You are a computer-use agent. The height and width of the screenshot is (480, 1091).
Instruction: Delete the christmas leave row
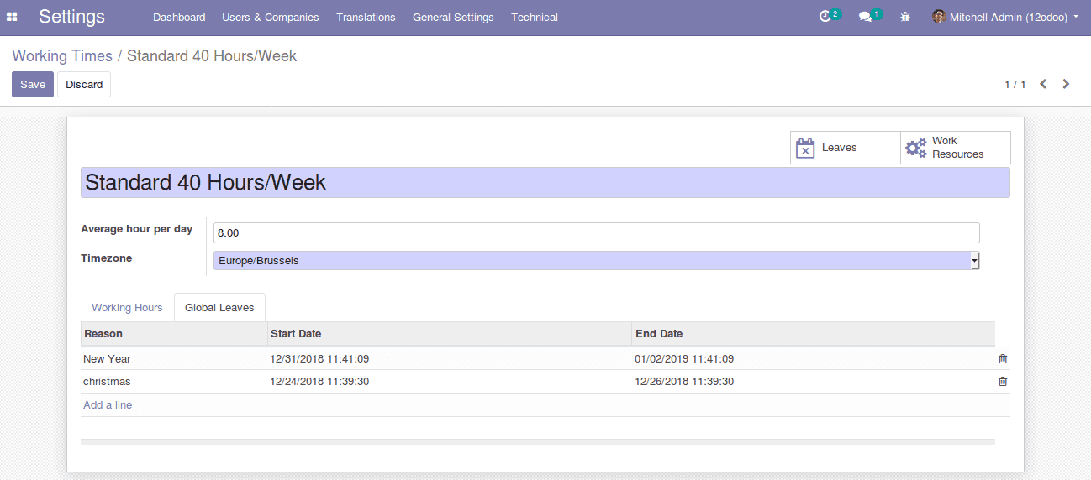[x=1002, y=382]
